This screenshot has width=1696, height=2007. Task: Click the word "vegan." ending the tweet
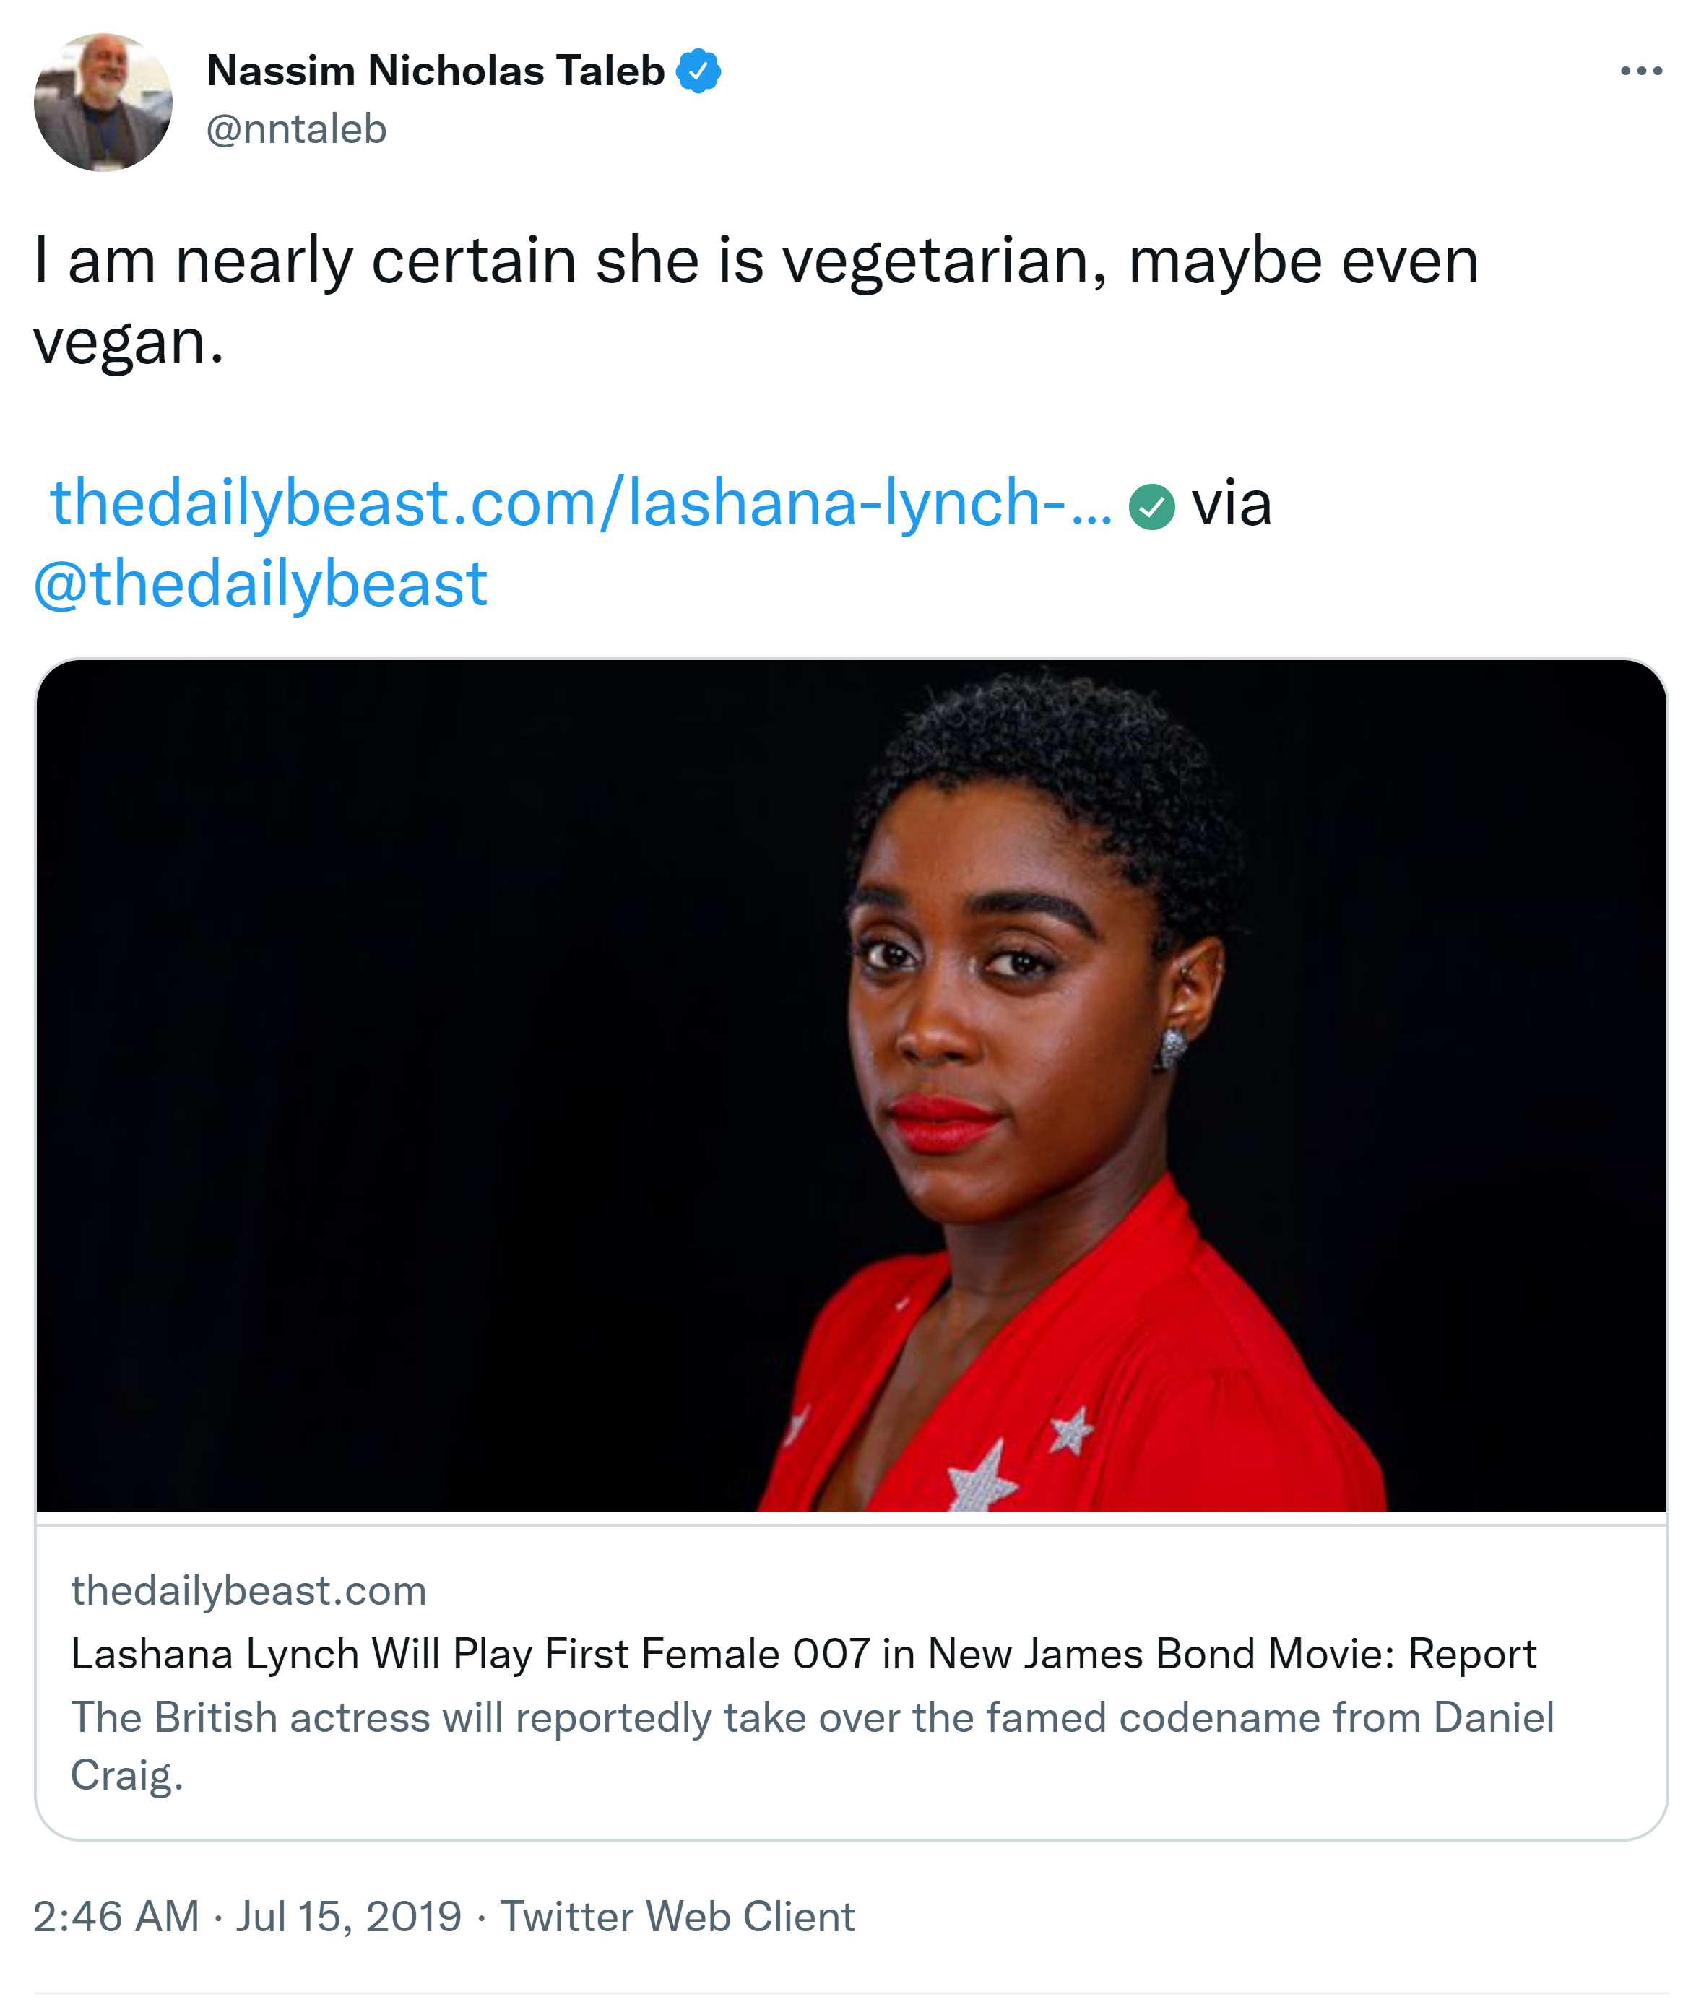pos(129,341)
